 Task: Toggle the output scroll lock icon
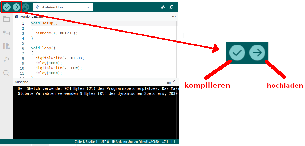point(174,82)
